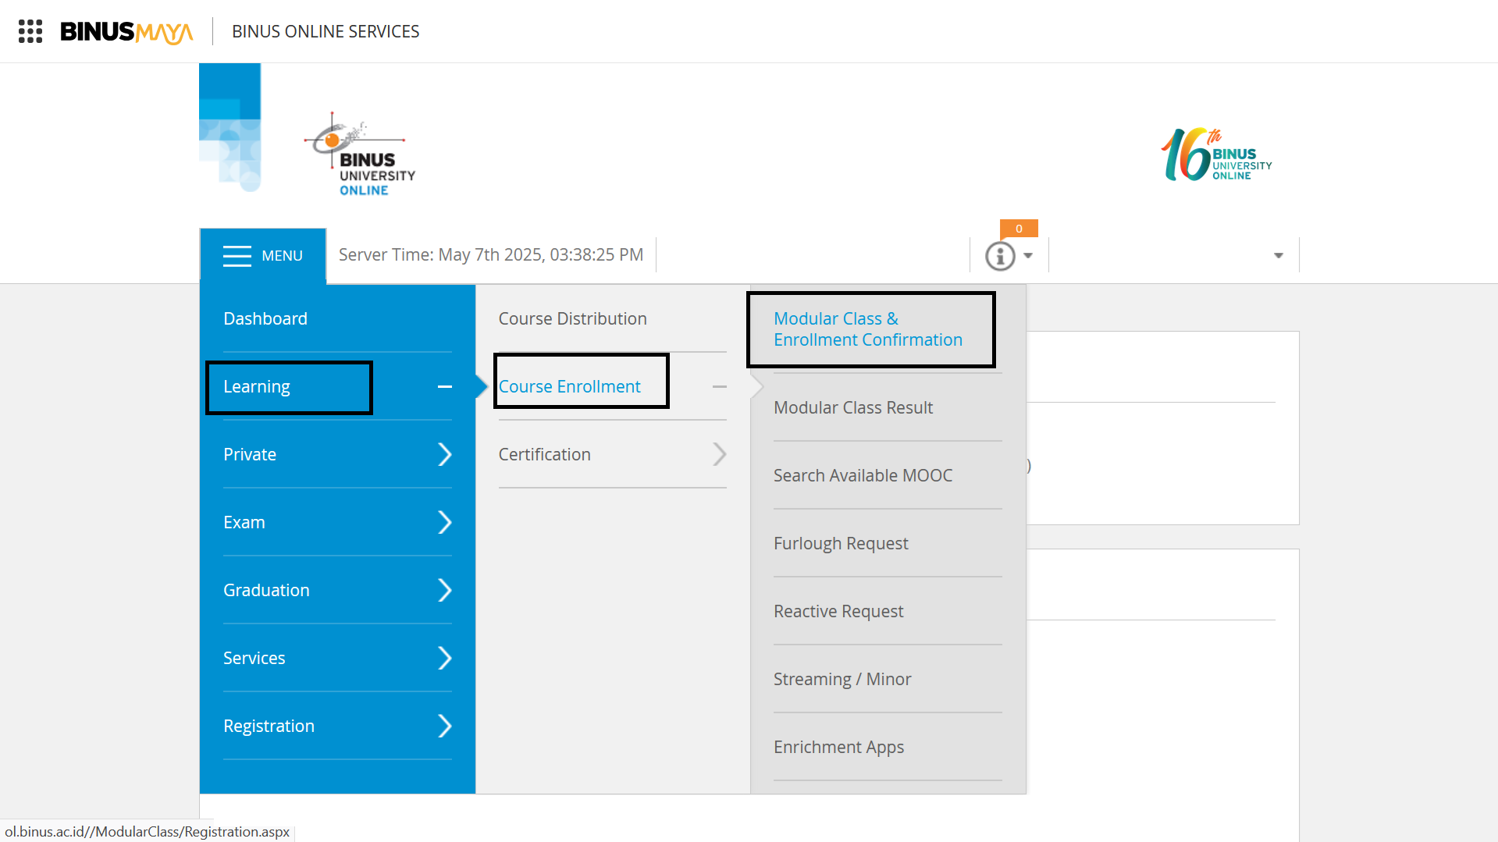Screen dimensions: 1498x842
Task: Open the BINUSMAYA app grid icon
Action: click(30, 31)
